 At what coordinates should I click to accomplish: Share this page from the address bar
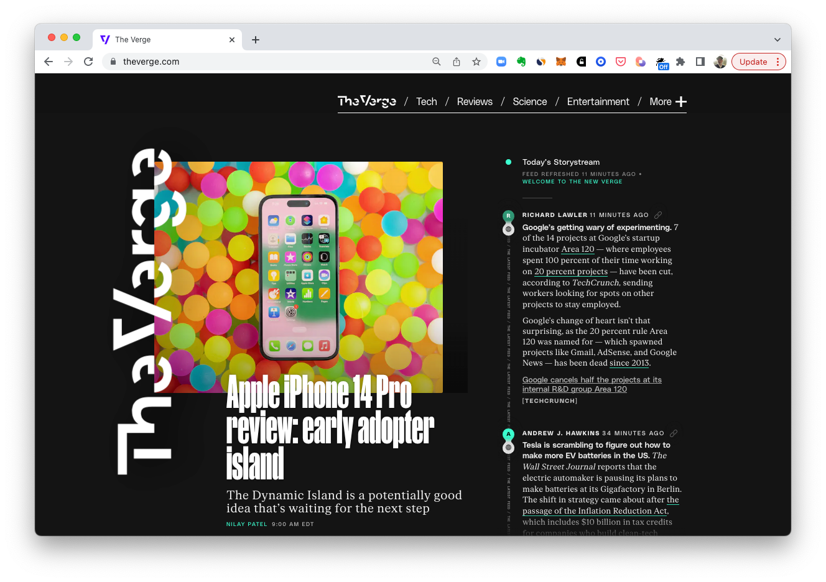tap(457, 62)
